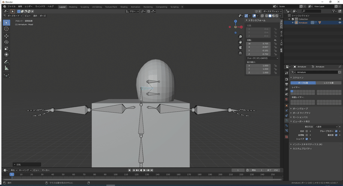This screenshot has height=186, width=343.
Task: Click the blue Z axis gizmo ball
Action: 235,21
